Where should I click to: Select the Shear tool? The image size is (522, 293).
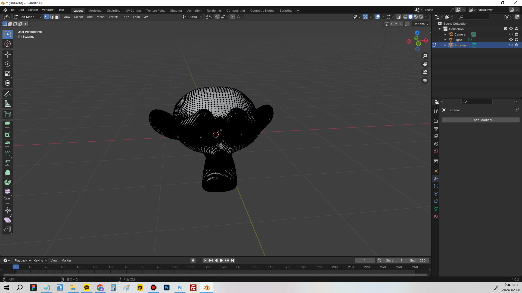click(x=8, y=220)
